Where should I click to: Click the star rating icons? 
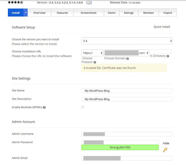click(x=16, y=2)
